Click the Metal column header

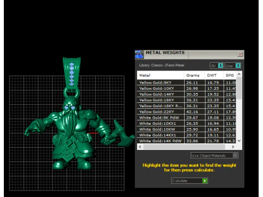coord(160,75)
